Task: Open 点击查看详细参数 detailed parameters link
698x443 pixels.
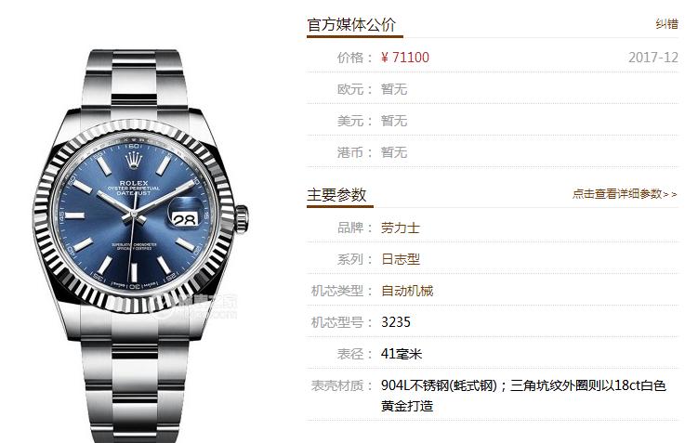Action: pyautogui.click(x=624, y=194)
